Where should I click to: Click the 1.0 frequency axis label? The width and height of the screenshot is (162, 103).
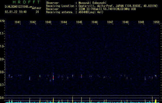(2, 47)
